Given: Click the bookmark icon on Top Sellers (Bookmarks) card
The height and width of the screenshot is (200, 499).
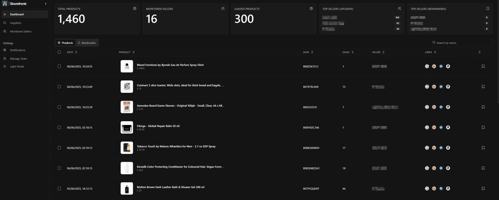Looking at the screenshot, I should tap(488, 8).
